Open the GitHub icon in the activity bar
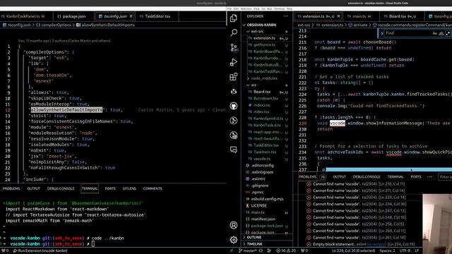Image resolution: width=452 pixels, height=254 pixels. pos(234,106)
